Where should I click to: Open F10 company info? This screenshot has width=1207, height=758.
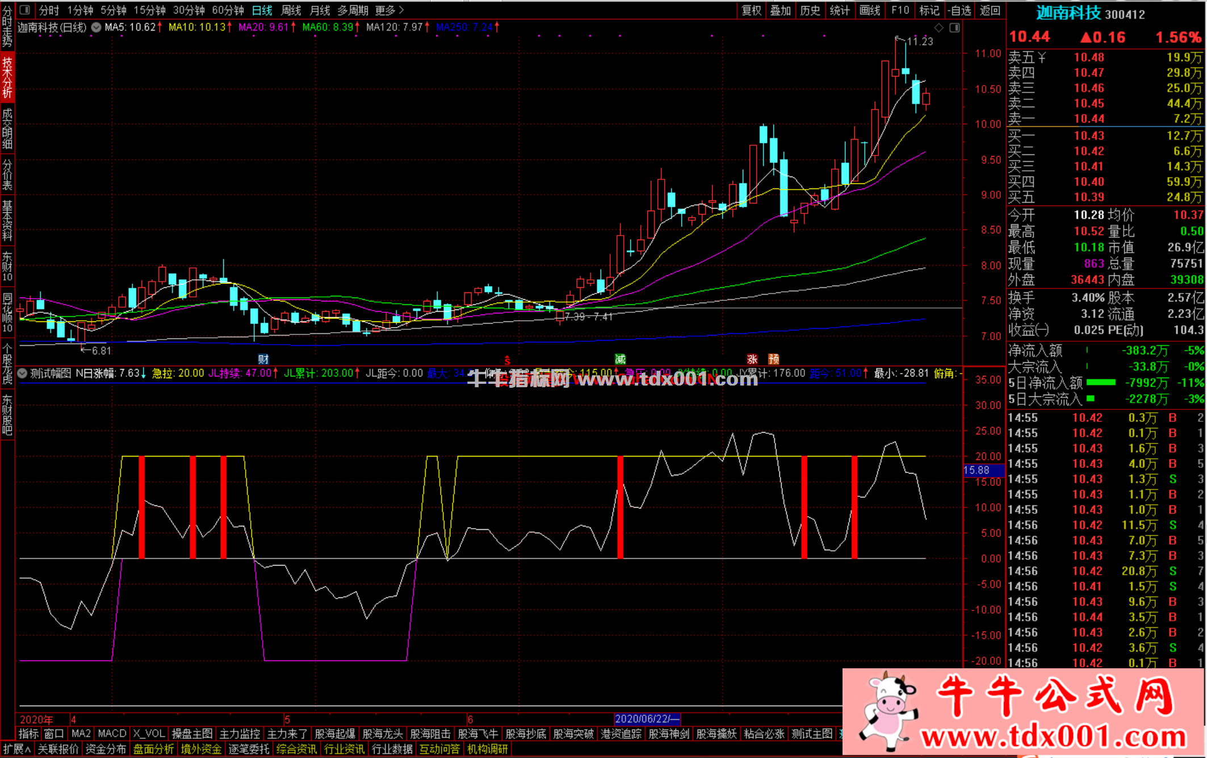tap(900, 10)
